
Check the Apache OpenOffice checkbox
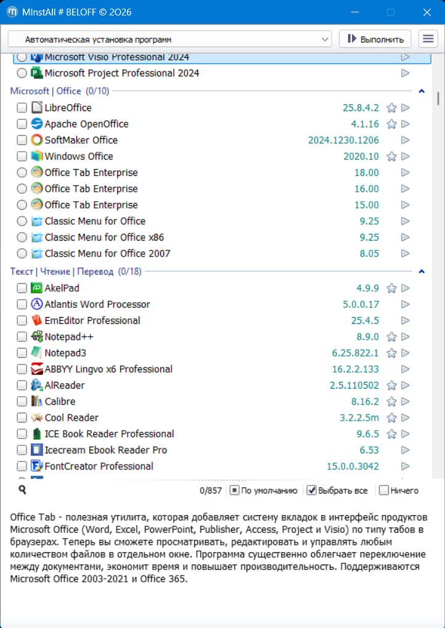pyautogui.click(x=22, y=124)
